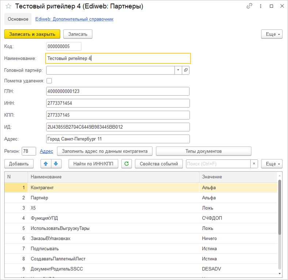Copy link to this record icon
Image resolution: width=288 pixels, height=280 pixels.
point(250,6)
